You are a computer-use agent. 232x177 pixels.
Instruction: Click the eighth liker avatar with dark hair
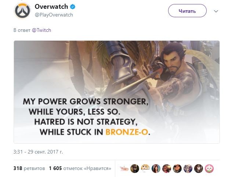(x=199, y=169)
